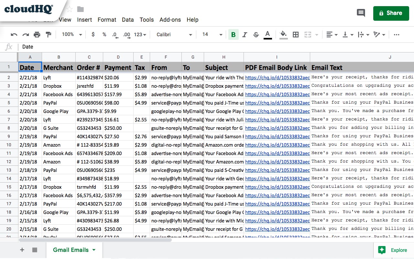Add a new sheet with plus
The height and width of the screenshot is (259, 414).
(22, 250)
